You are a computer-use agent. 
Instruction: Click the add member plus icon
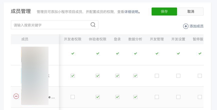point(186,26)
